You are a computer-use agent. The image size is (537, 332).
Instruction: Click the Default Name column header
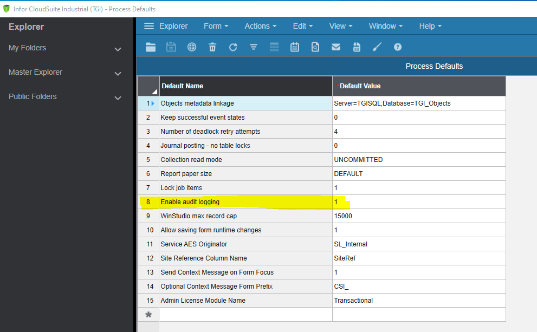pos(245,86)
